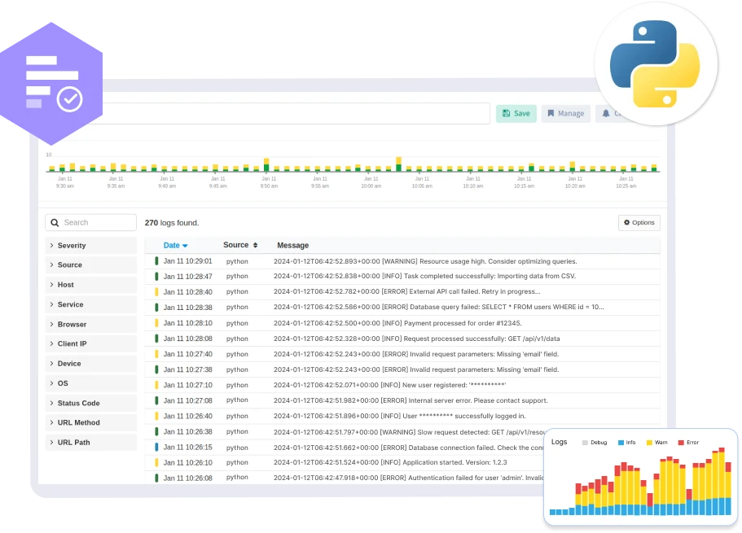Image resolution: width=742 pixels, height=533 pixels.
Task: Open the Options gear button
Action: tap(639, 223)
